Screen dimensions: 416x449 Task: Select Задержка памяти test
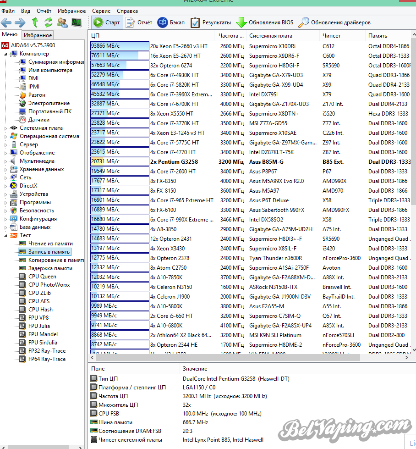pos(45,268)
